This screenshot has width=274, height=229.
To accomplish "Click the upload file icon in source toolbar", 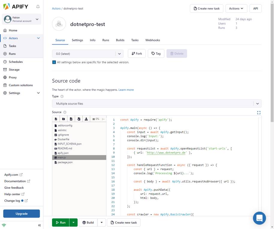I will point(71,119).
